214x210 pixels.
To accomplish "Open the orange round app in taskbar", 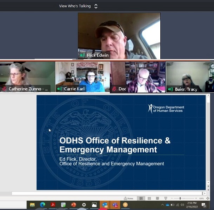I will point(125,205).
